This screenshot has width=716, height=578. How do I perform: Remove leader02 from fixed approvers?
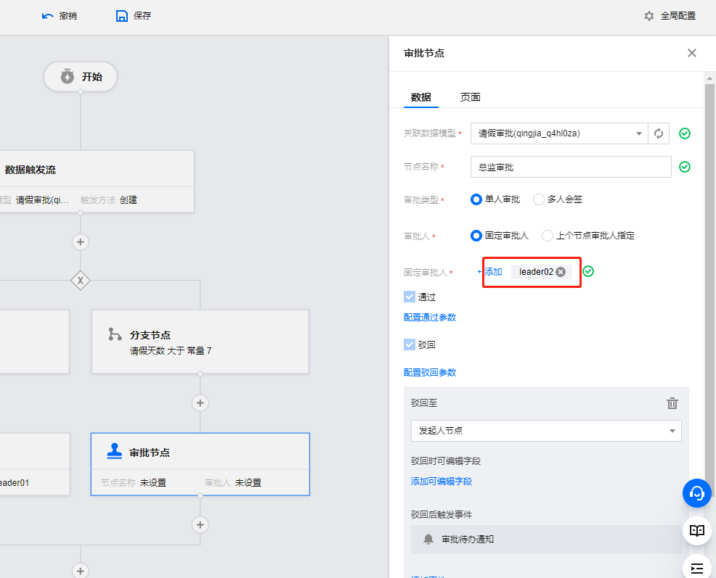[x=561, y=272]
